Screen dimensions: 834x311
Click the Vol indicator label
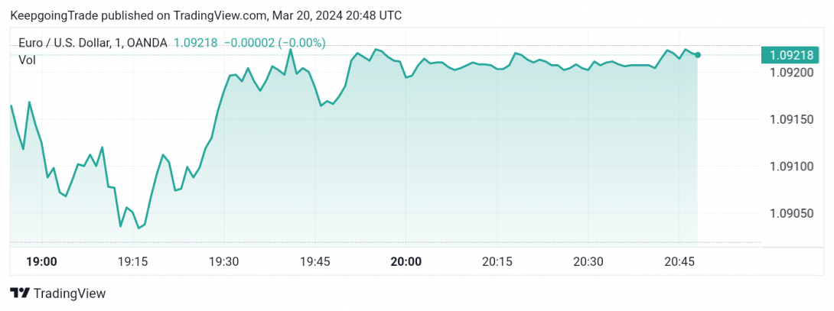[27, 60]
